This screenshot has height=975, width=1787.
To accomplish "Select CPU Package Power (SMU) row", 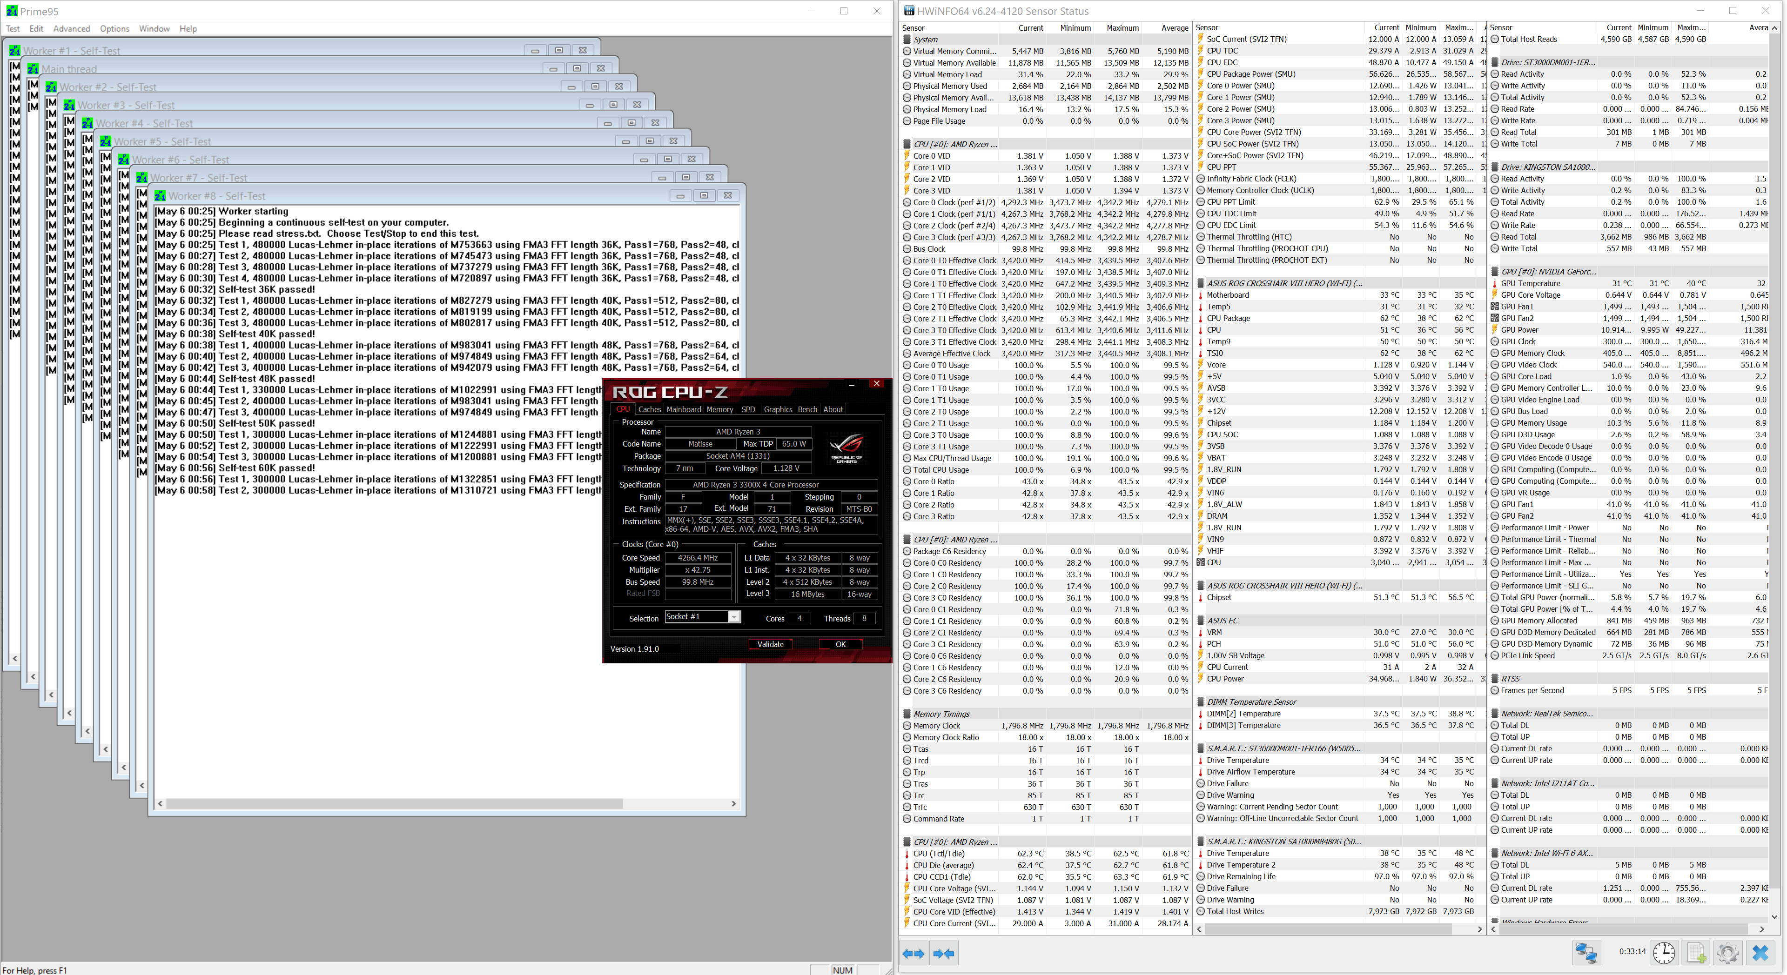I will point(1340,74).
